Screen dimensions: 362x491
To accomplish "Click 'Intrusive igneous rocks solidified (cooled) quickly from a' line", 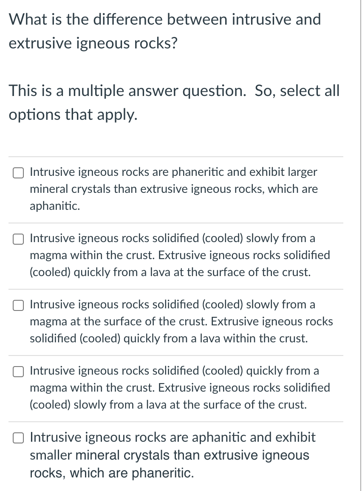I will (175, 371).
